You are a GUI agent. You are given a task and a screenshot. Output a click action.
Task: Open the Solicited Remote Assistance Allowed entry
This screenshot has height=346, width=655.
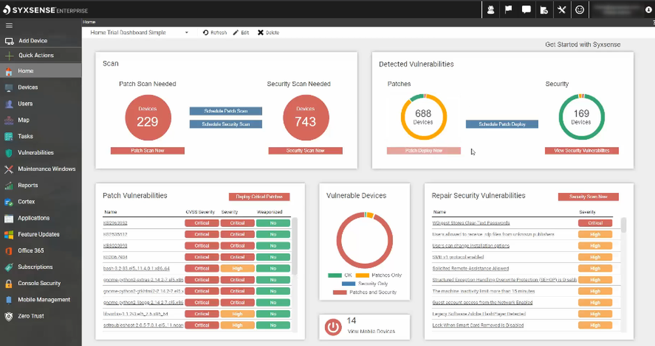pyautogui.click(x=470, y=268)
